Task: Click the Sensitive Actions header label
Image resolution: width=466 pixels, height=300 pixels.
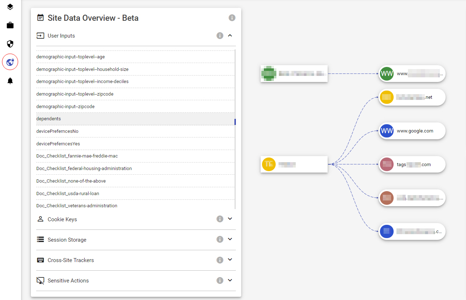Action: [x=68, y=281]
